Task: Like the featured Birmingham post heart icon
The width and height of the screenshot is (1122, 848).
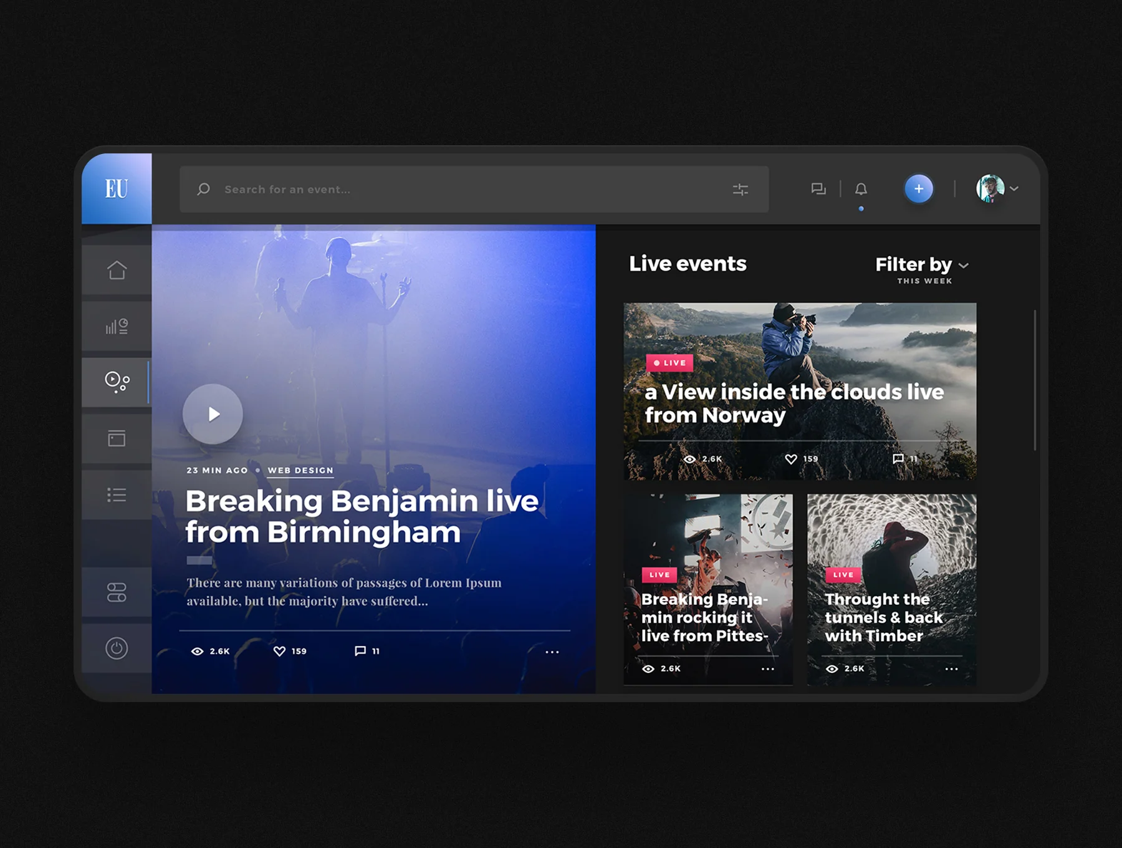Action: coord(279,651)
